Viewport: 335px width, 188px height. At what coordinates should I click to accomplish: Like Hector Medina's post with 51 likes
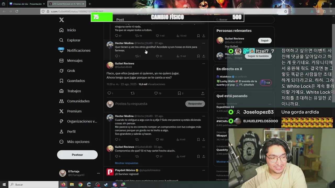(159, 56)
